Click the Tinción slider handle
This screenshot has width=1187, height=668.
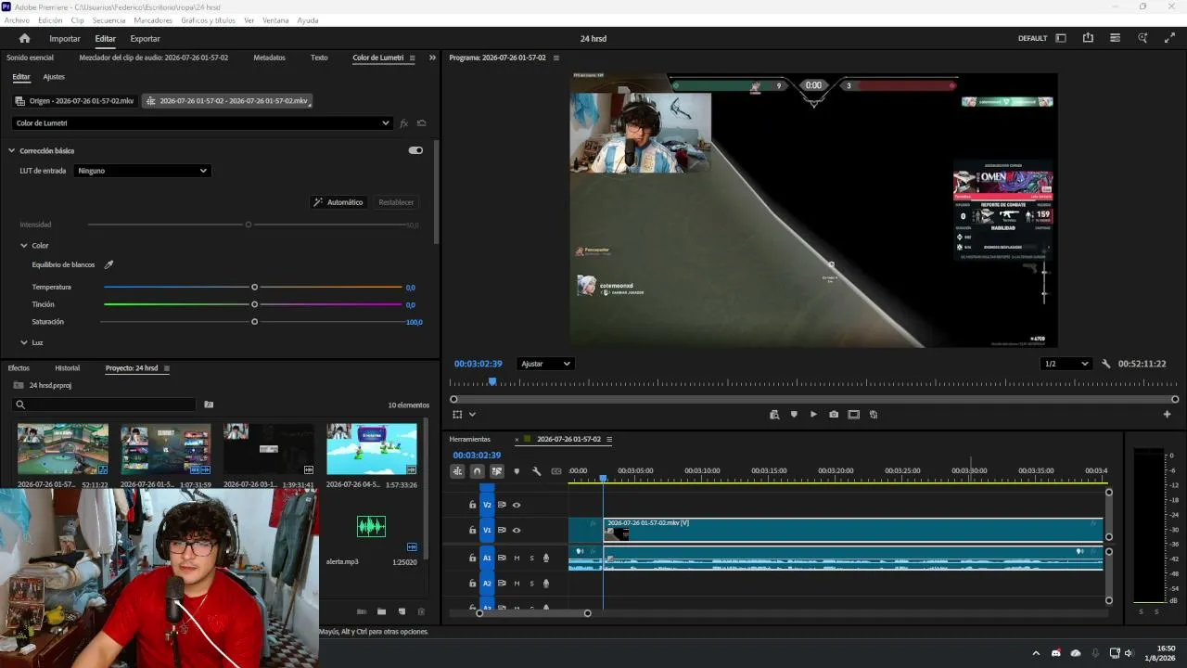click(x=254, y=304)
